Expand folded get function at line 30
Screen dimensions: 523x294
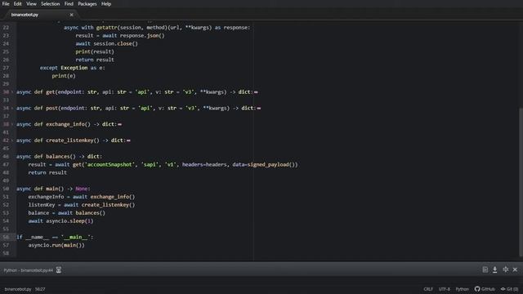pyautogui.click(x=12, y=92)
